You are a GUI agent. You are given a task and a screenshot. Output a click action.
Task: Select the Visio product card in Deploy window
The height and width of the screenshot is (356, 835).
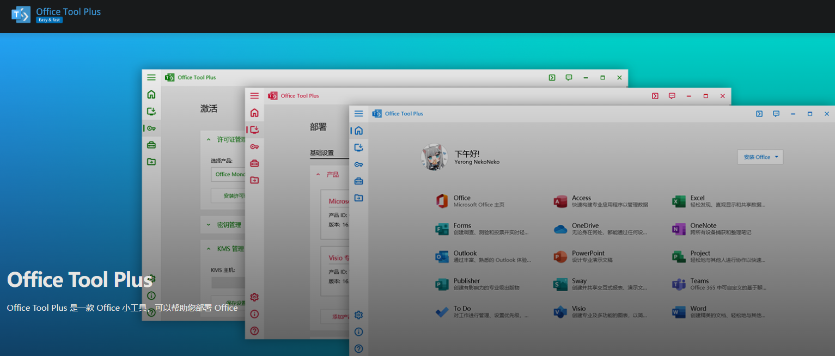[335, 271]
